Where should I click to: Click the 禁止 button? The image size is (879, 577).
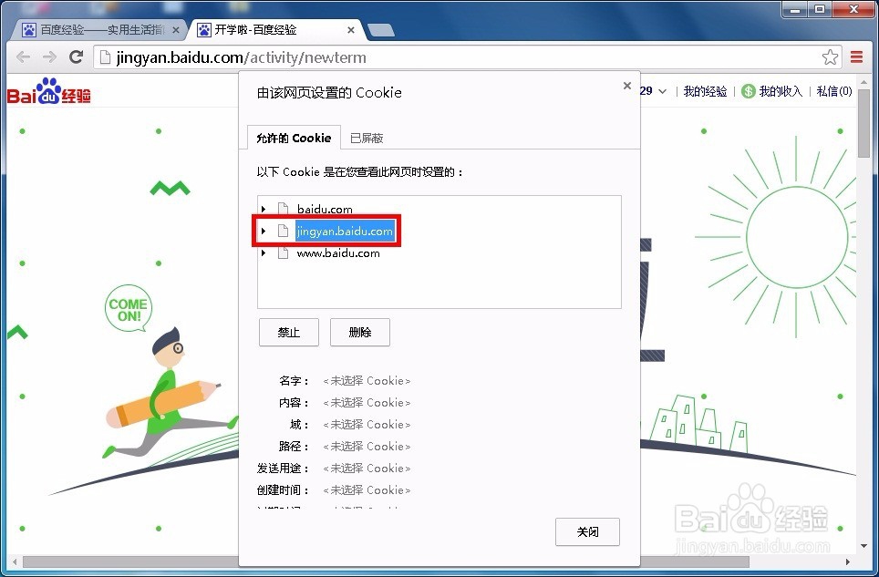click(x=289, y=332)
